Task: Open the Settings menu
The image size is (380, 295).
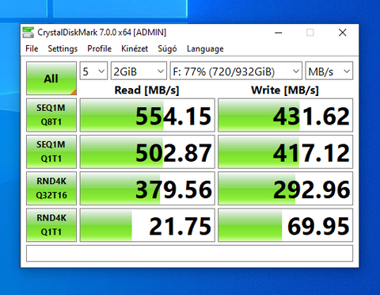Action: coord(63,48)
